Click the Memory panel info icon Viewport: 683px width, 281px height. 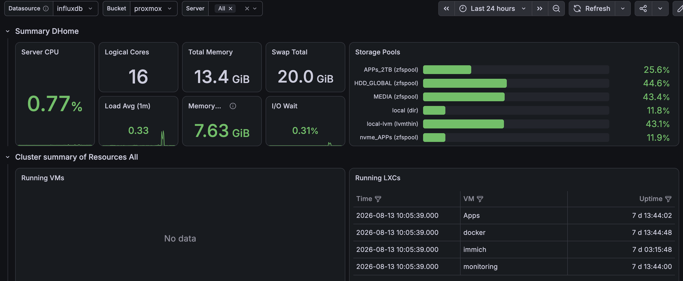click(x=233, y=106)
